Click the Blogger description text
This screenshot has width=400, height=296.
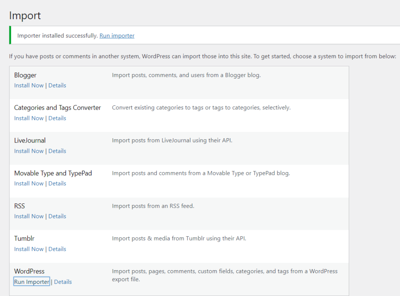186,75
